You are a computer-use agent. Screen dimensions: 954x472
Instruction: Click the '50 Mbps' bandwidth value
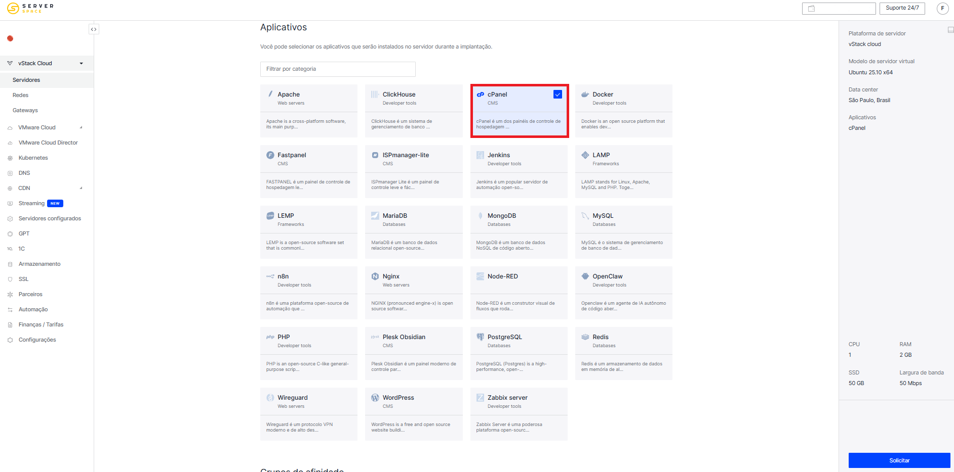click(910, 383)
